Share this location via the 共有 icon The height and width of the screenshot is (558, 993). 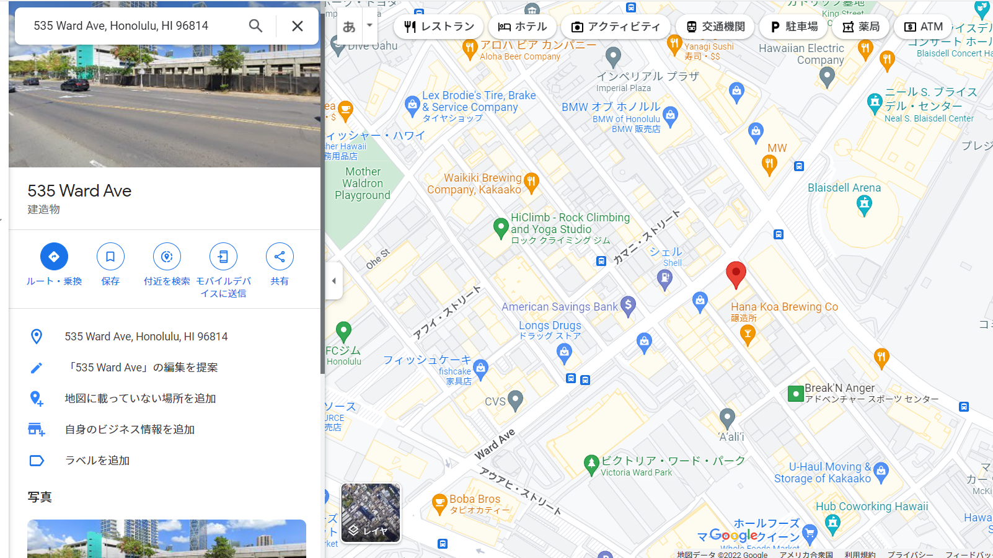point(280,257)
